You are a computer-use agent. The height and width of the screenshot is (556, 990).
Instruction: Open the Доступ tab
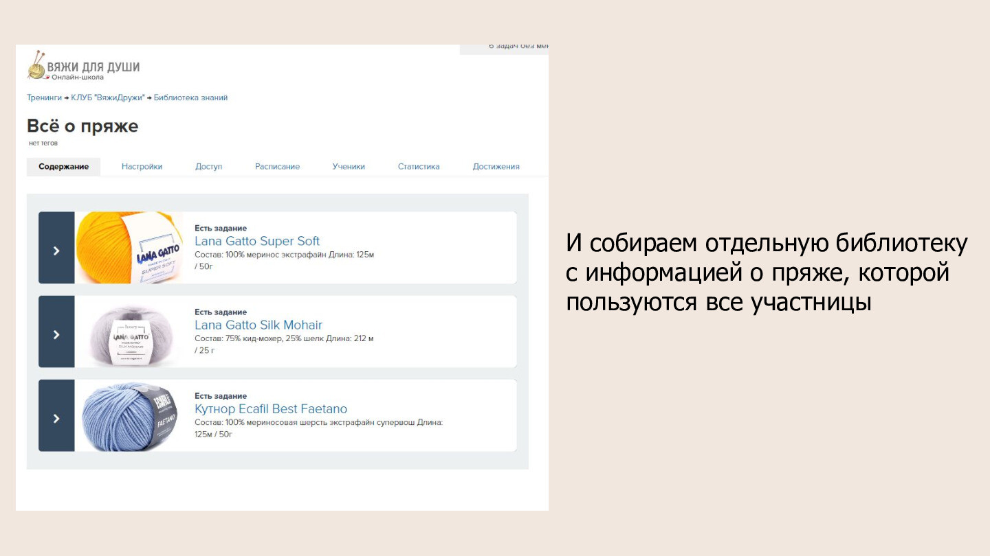[208, 167]
